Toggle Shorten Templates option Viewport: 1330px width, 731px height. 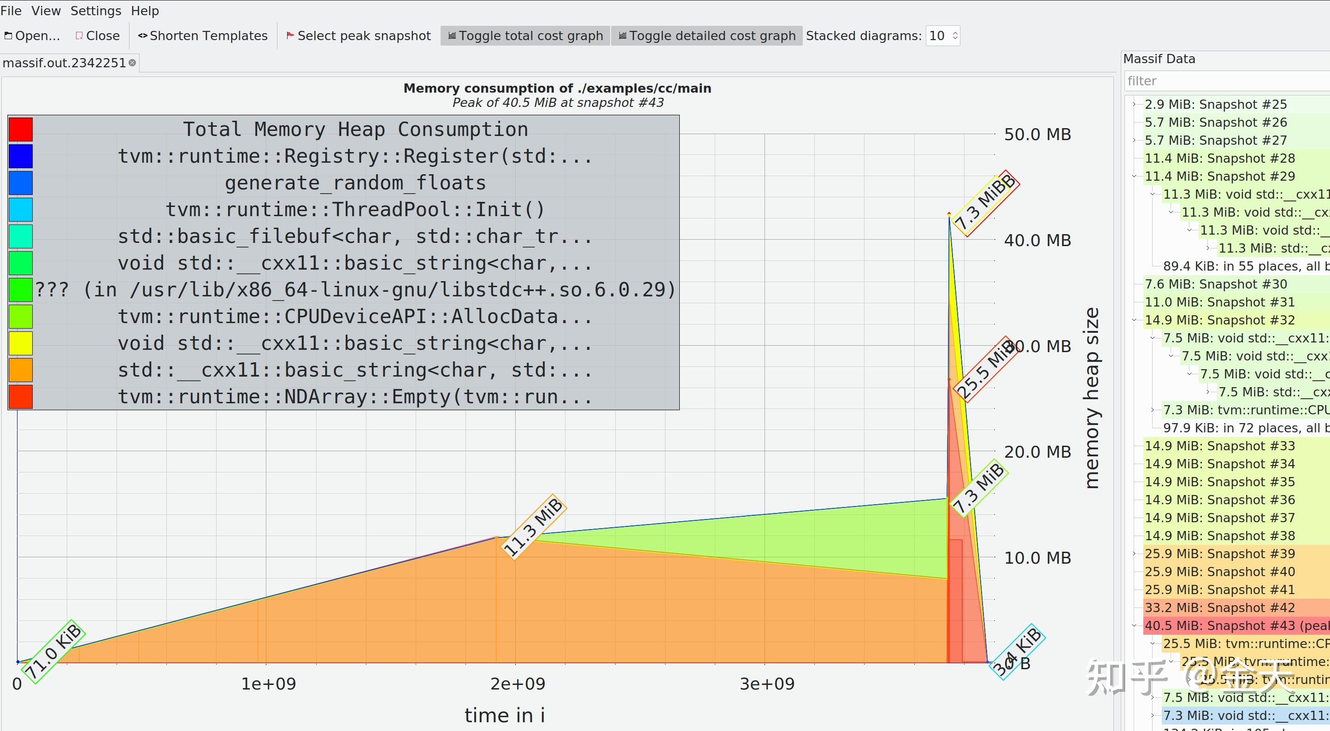pos(202,35)
